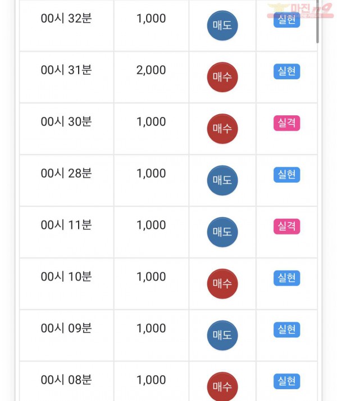Image resolution: width=337 pixels, height=401 pixels.
Task: Click the pink 실격 badge for 00시 30분
Action: point(286,123)
